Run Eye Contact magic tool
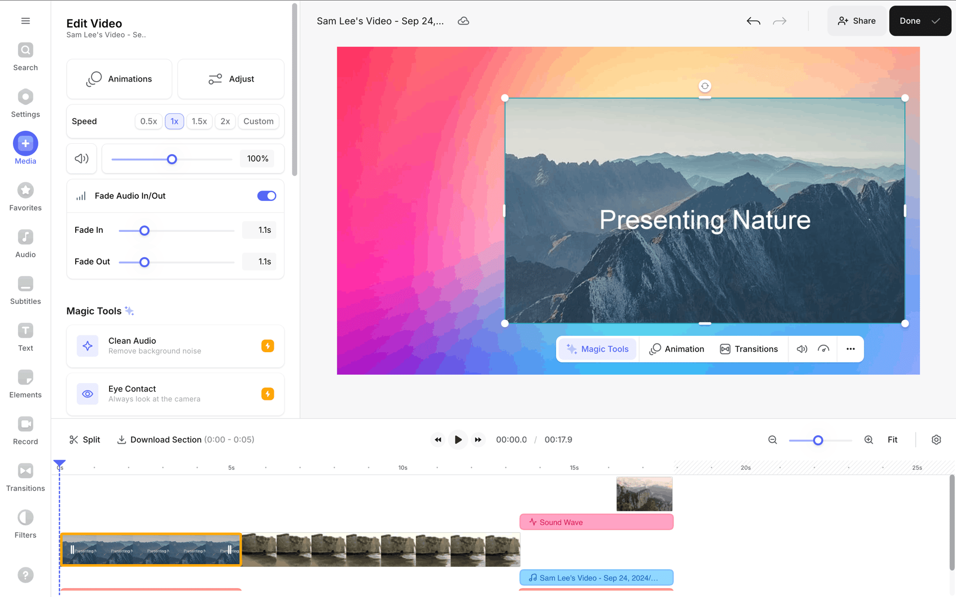The image size is (956, 597). pyautogui.click(x=175, y=394)
